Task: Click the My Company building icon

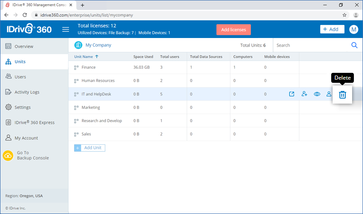Action: (x=78, y=45)
